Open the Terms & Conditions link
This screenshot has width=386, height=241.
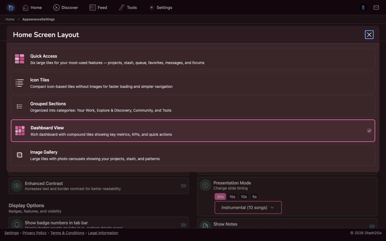coord(67,233)
